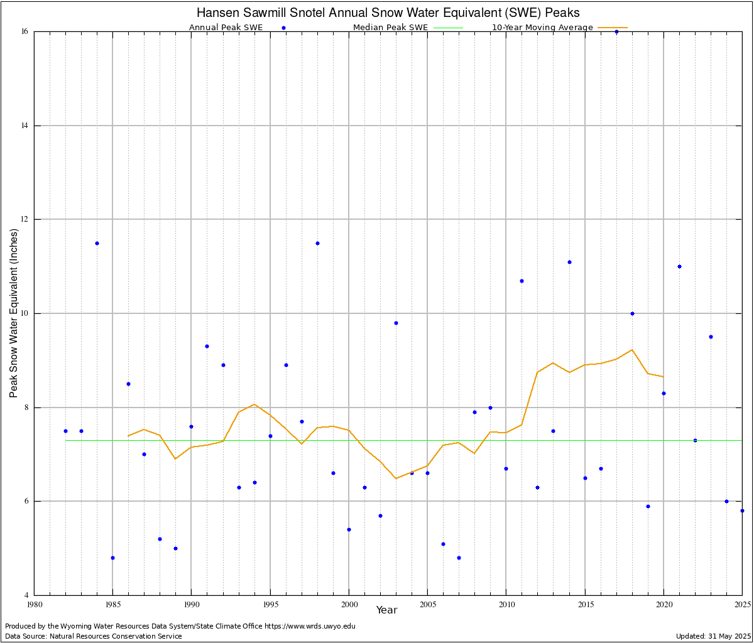Click the 2014 data point near 11.1 inches
The image size is (754, 643).
(x=569, y=262)
